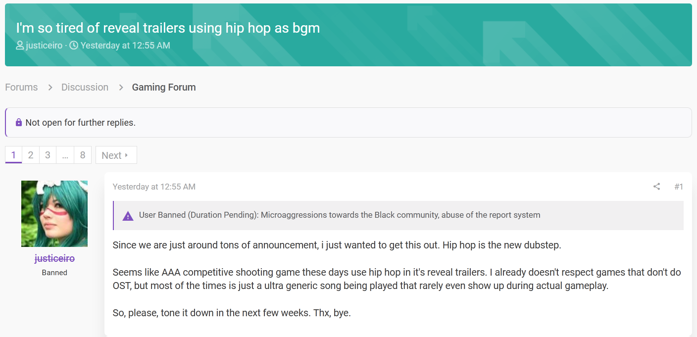Click the clock icon in the thread header
Image resolution: width=697 pixels, height=337 pixels.
74,46
